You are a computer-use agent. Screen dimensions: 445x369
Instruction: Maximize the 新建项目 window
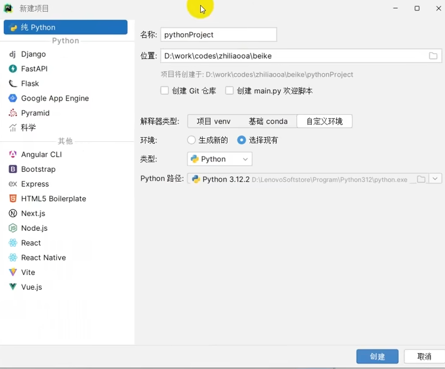(417, 8)
